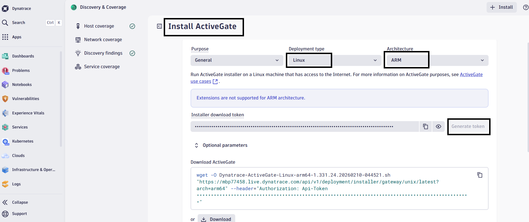Open Notebooks in the sidebar
Image resolution: width=529 pixels, height=222 pixels.
[x=22, y=85]
